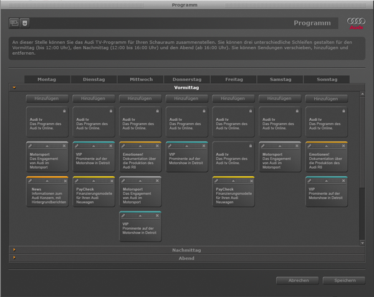Edit Sonntag's VIP card using pencil icon
The height and width of the screenshot is (297, 374).
(x=309, y=181)
